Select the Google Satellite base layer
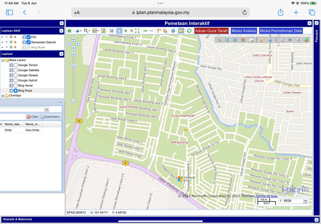 [x=16, y=70]
